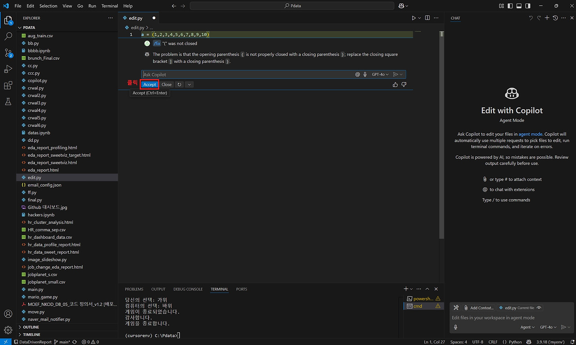The image size is (576, 345).
Task: Open Source Control view in activity bar
Action: 8,53
